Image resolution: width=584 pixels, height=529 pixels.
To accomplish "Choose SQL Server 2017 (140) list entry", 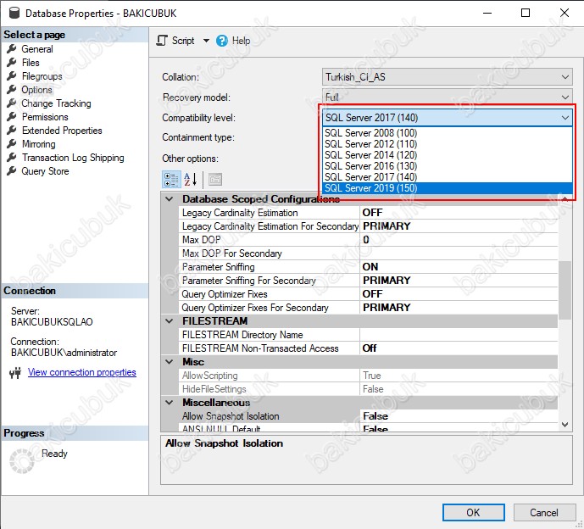I will tap(447, 177).
